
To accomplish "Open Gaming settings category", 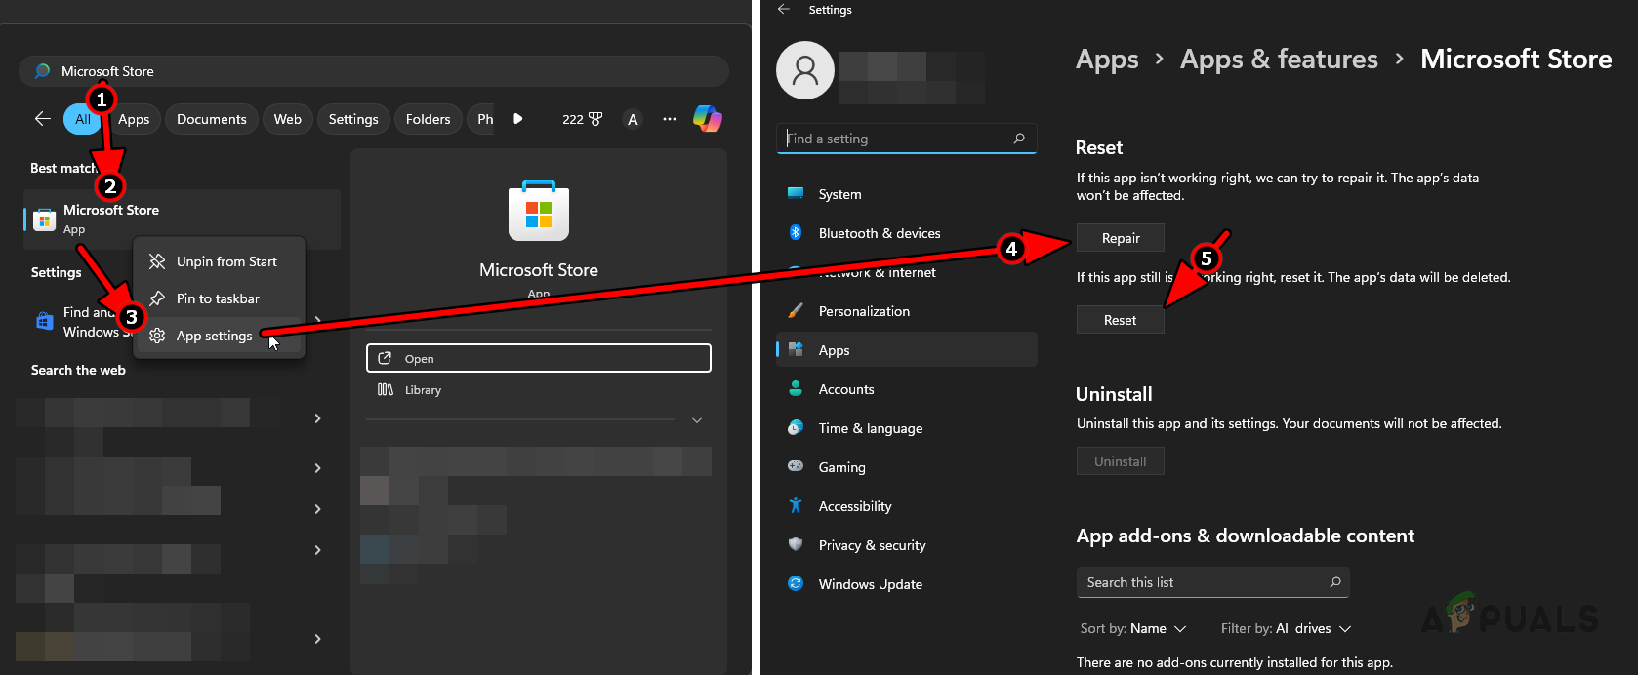I will point(907,467).
